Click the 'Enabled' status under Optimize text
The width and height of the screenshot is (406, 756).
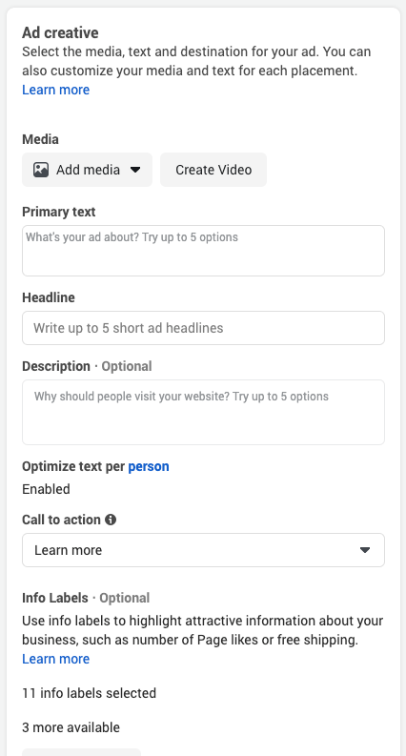pos(47,489)
